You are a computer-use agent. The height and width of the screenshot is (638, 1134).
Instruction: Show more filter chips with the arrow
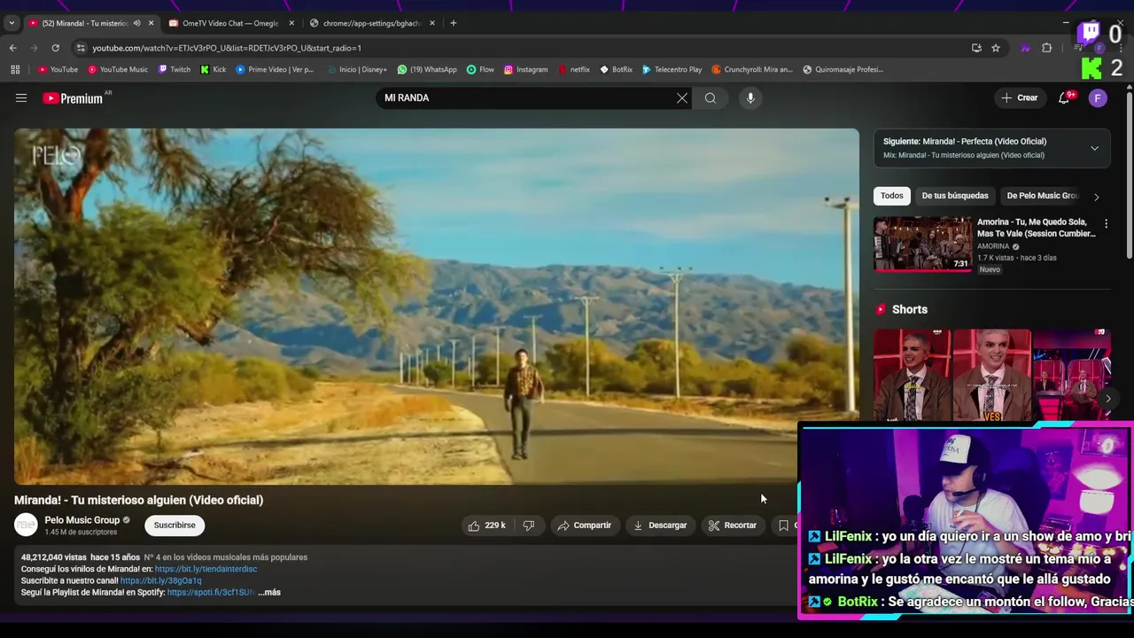pyautogui.click(x=1097, y=197)
